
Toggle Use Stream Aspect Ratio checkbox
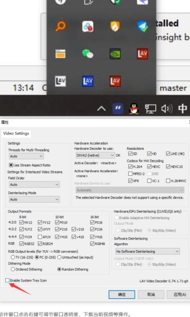click(11, 165)
